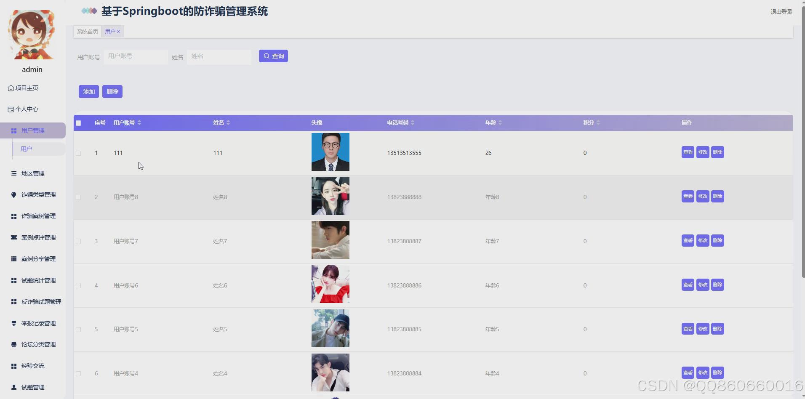Click 修改 for user 111
Viewport: 805px width, 399px height.
703,152
